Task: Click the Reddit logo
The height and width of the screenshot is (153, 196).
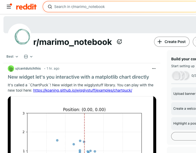Action: tap(26, 7)
